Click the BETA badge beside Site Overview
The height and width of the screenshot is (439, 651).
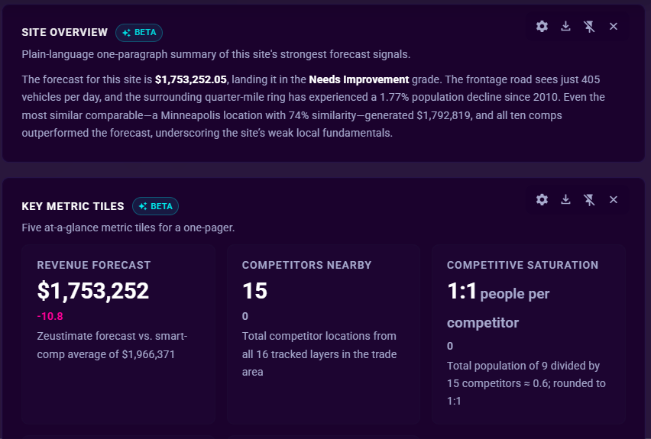tap(139, 33)
